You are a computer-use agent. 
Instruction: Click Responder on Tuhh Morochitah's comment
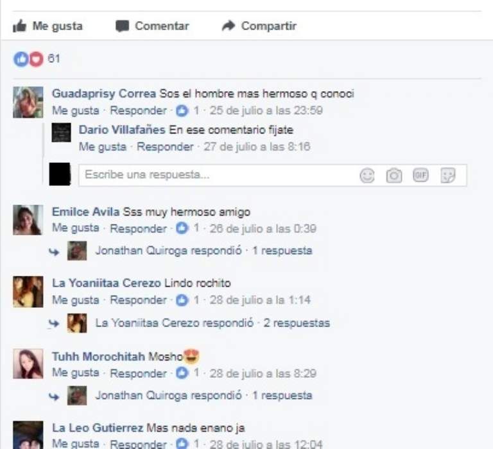139,373
